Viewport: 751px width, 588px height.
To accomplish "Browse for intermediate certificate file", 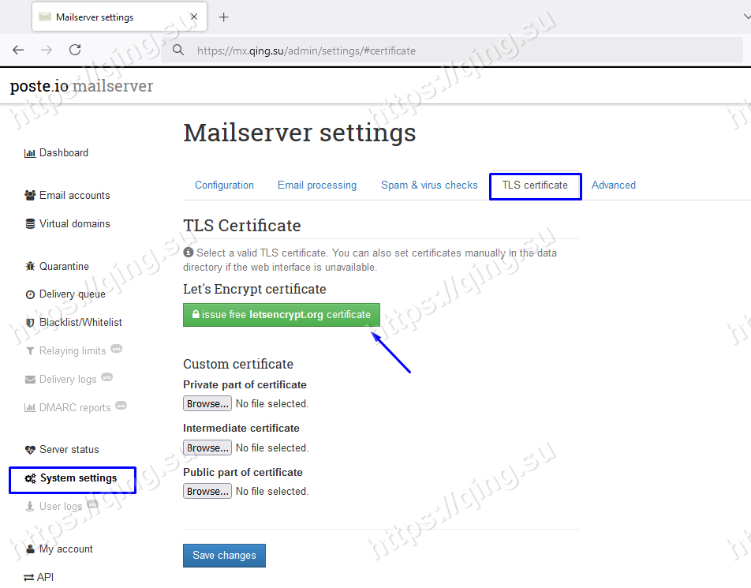I will (x=207, y=448).
